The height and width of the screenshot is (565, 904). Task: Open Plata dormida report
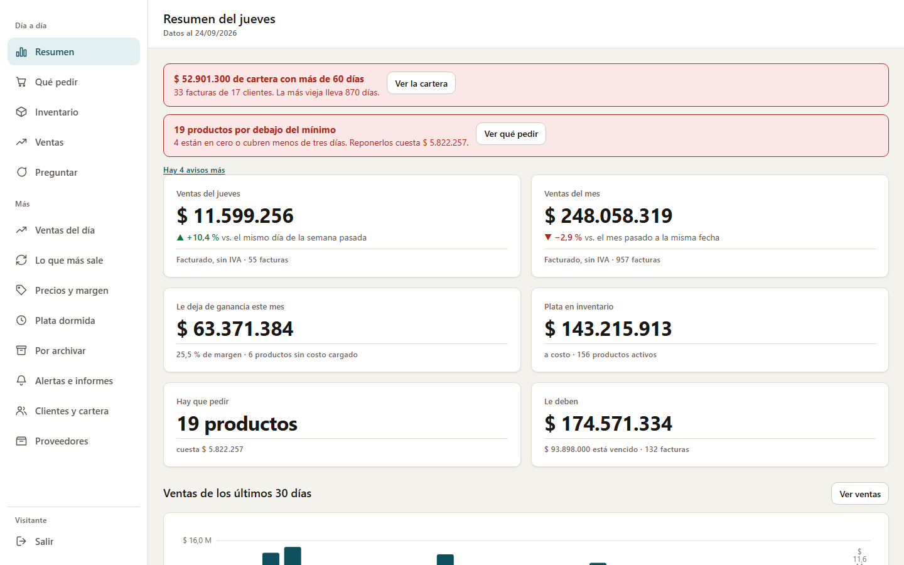(73, 320)
